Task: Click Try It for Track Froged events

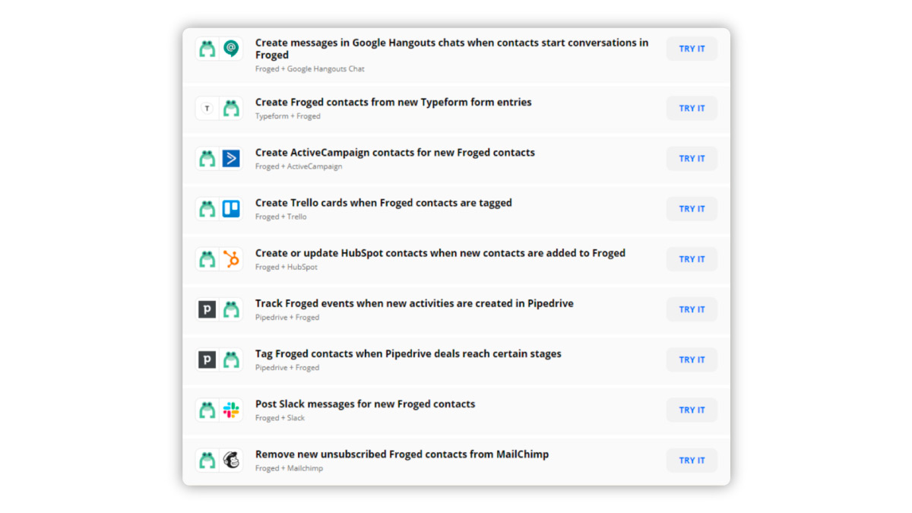Action: (692, 309)
